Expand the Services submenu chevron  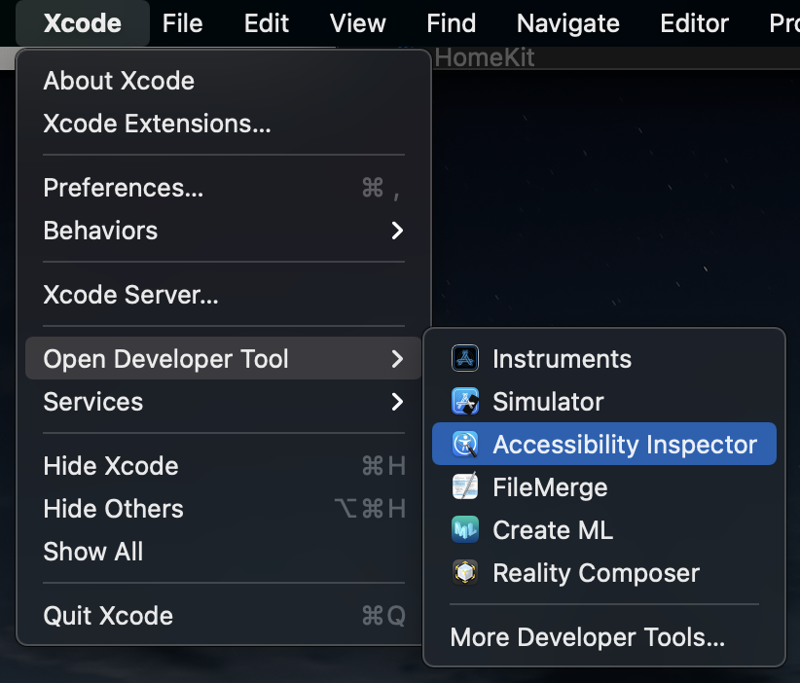[x=396, y=402]
